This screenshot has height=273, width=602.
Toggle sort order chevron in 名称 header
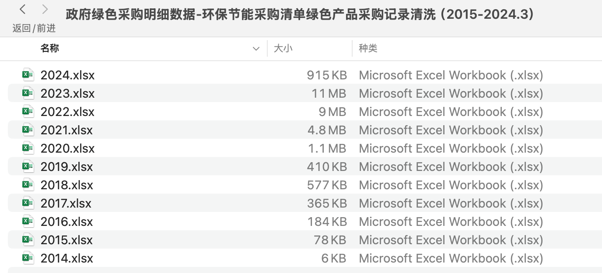[x=256, y=49]
